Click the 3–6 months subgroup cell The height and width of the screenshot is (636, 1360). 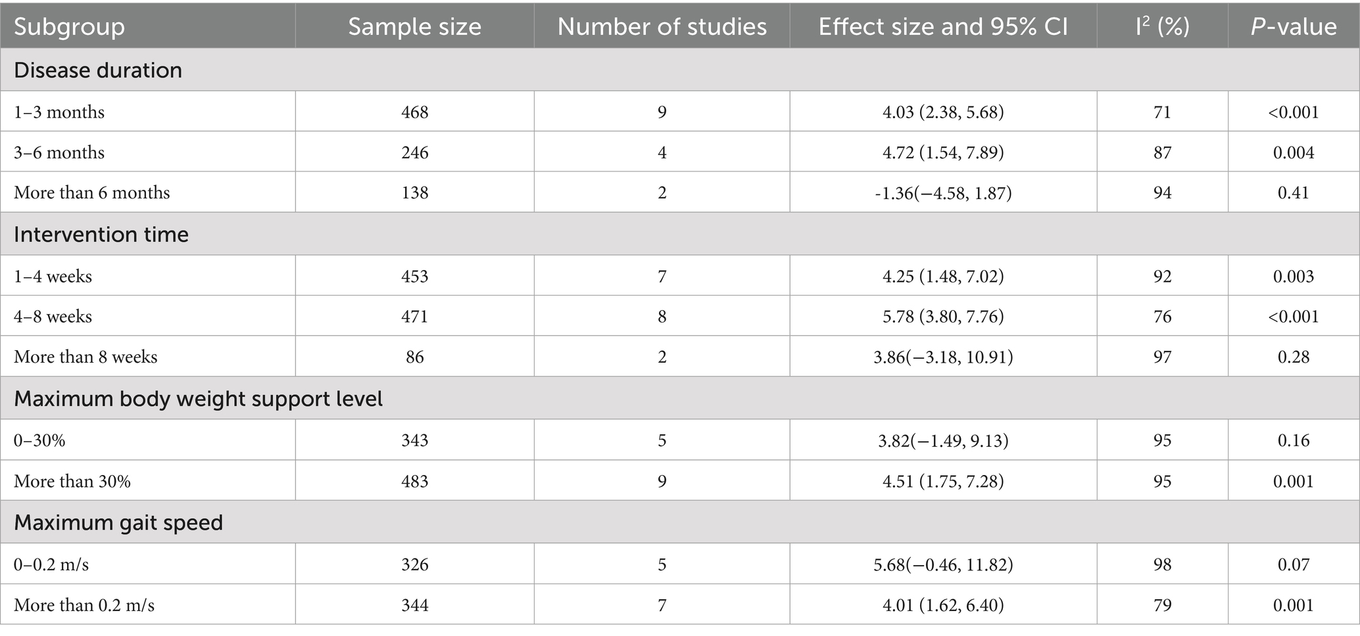click(x=59, y=152)
